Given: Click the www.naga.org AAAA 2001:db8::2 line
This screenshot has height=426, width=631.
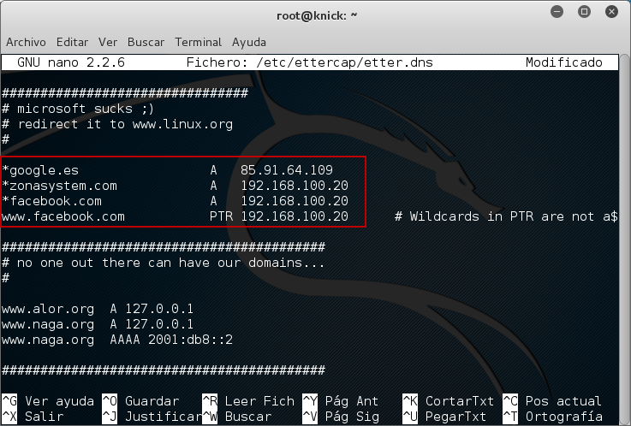Looking at the screenshot, I should tap(117, 340).
